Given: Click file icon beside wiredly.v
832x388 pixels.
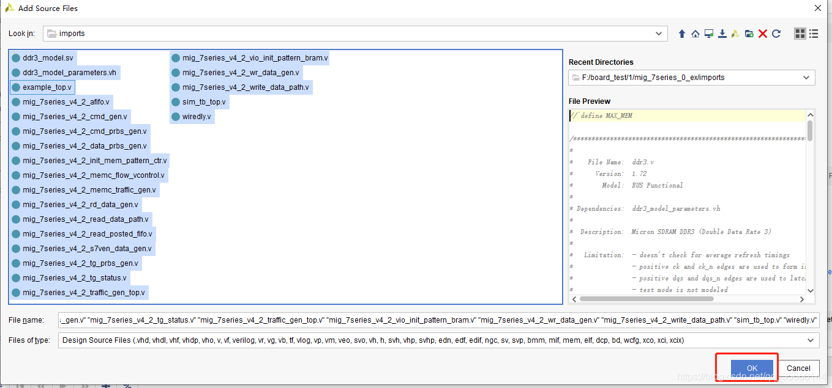Looking at the screenshot, I should click(176, 117).
